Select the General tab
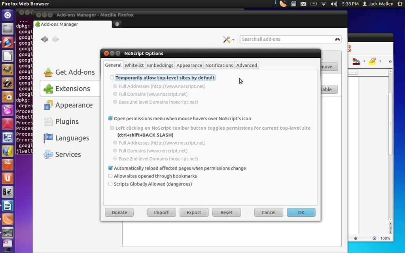Image resolution: width=405 pixels, height=253 pixels. pyautogui.click(x=113, y=65)
